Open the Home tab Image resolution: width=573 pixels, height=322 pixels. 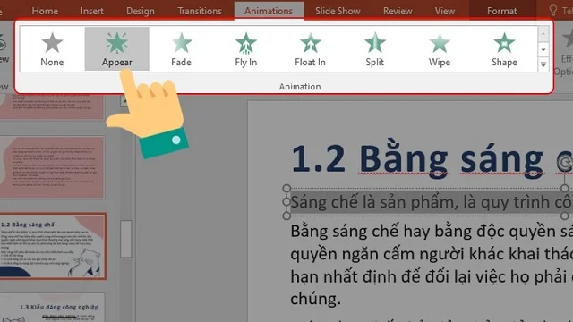click(x=45, y=11)
